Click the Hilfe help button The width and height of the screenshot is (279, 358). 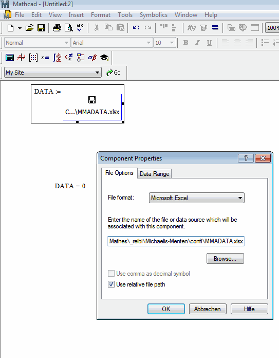249,309
